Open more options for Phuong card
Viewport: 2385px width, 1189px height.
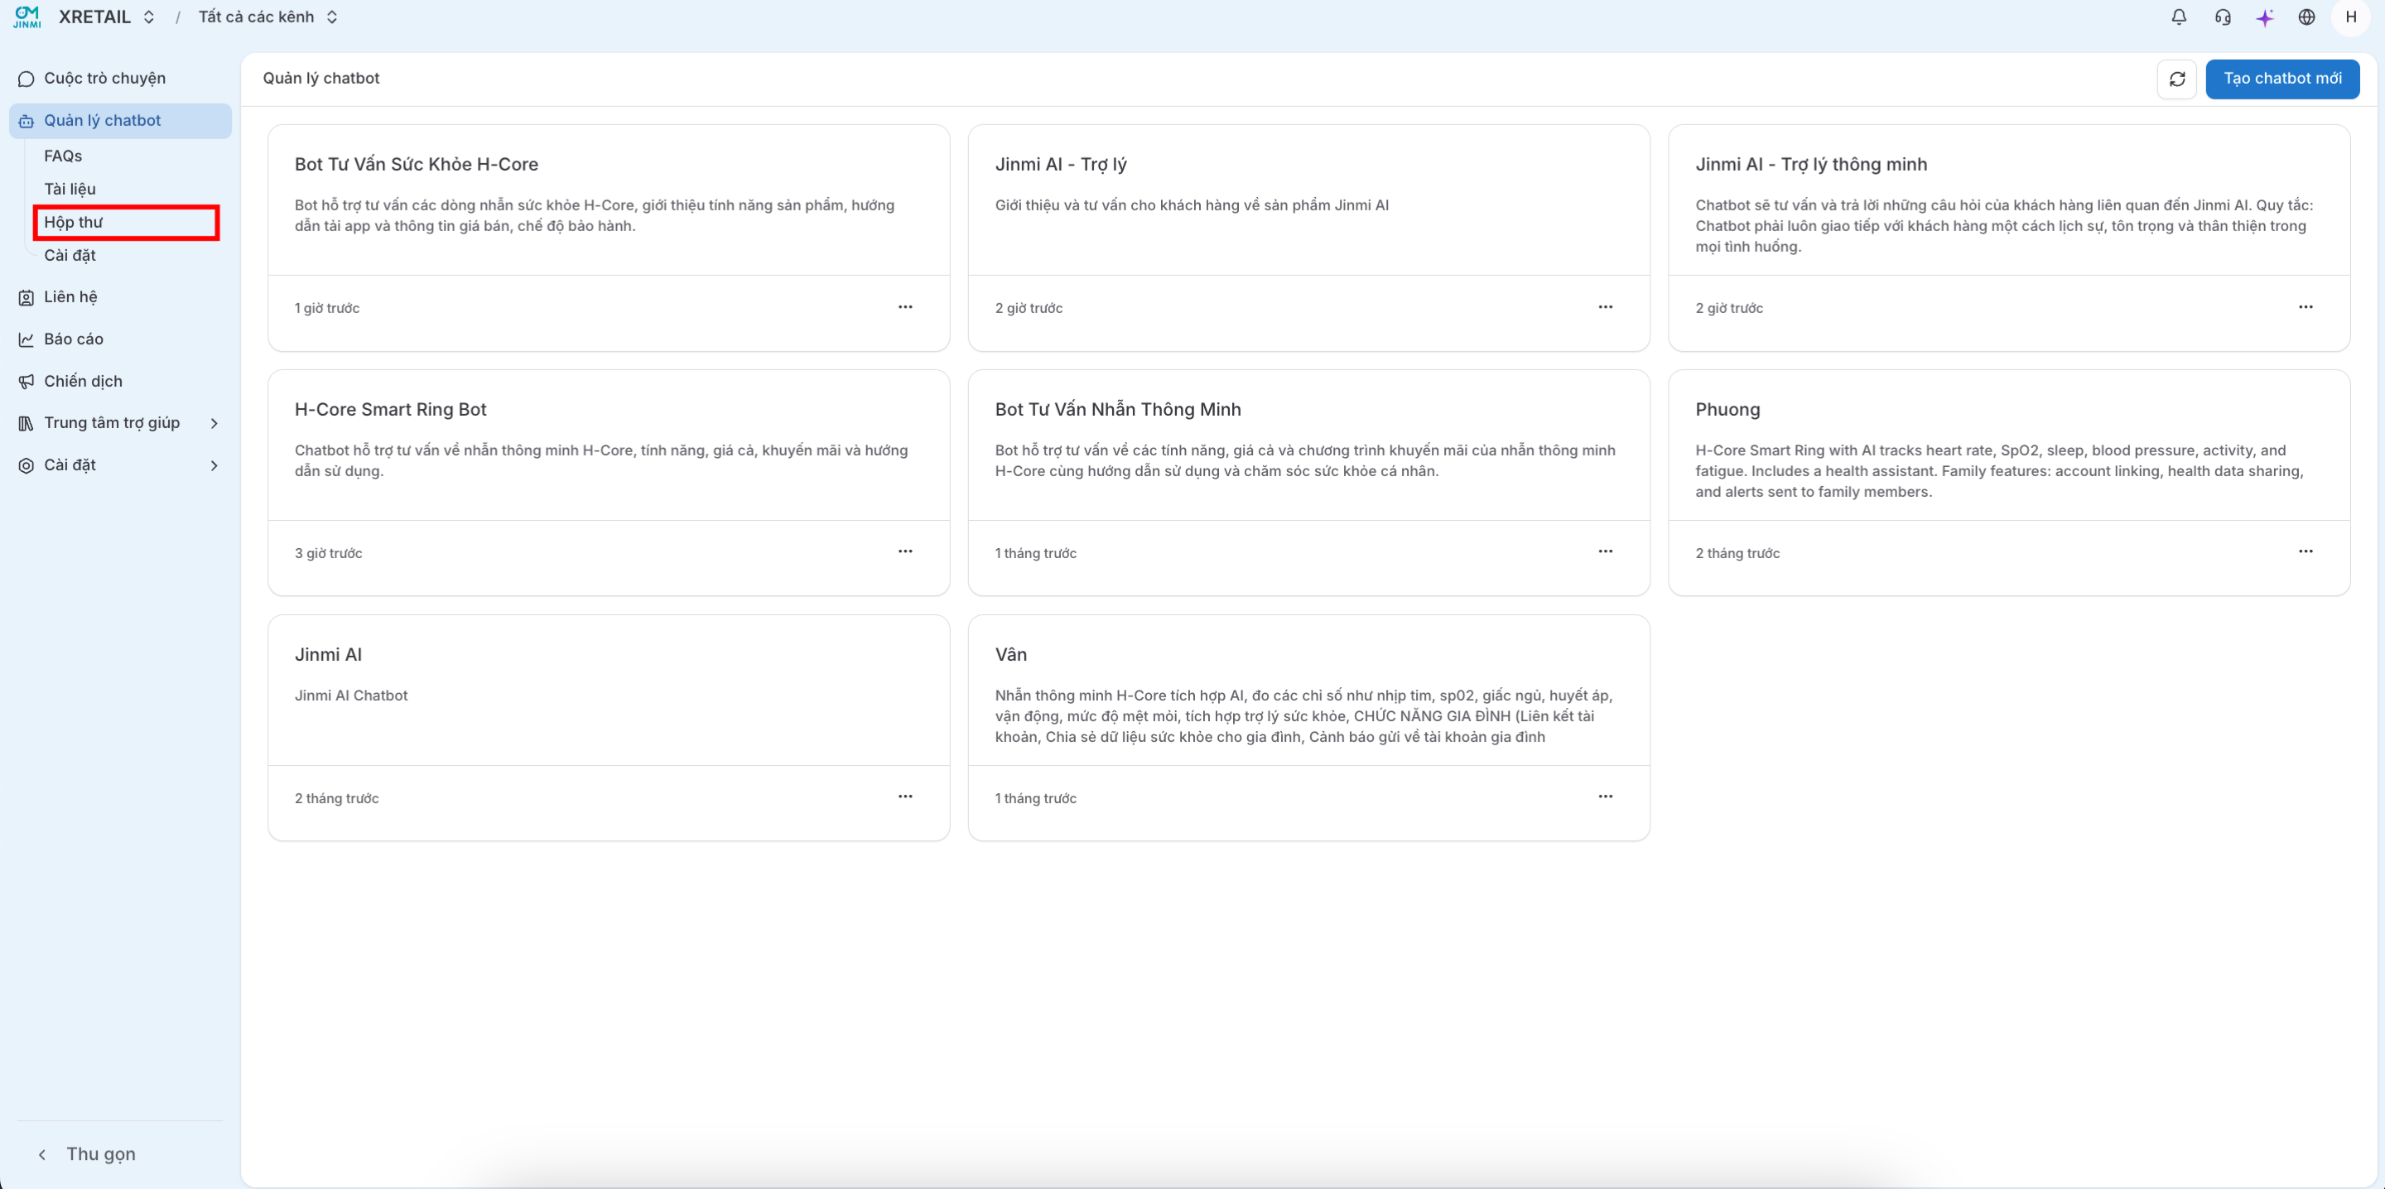2305,551
